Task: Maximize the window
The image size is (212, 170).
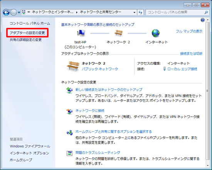Action: [x=196, y=5]
